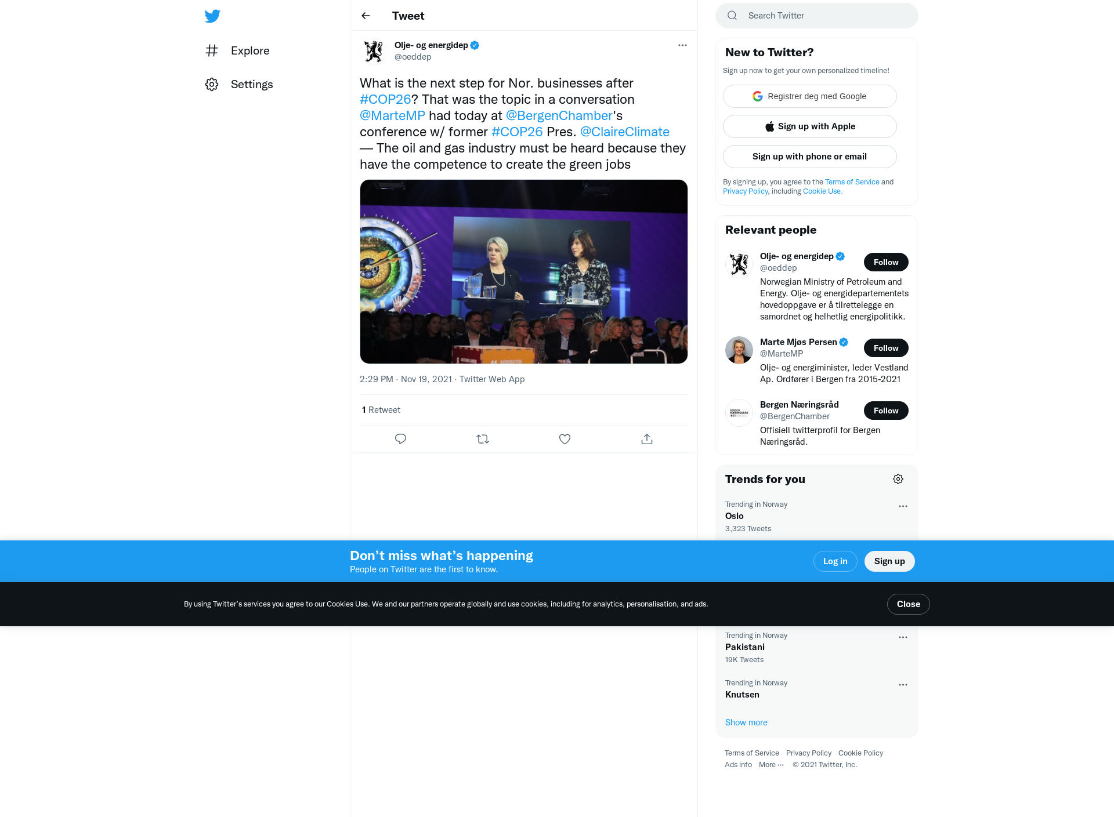
Task: Open the tweet's conference photo
Action: point(524,272)
